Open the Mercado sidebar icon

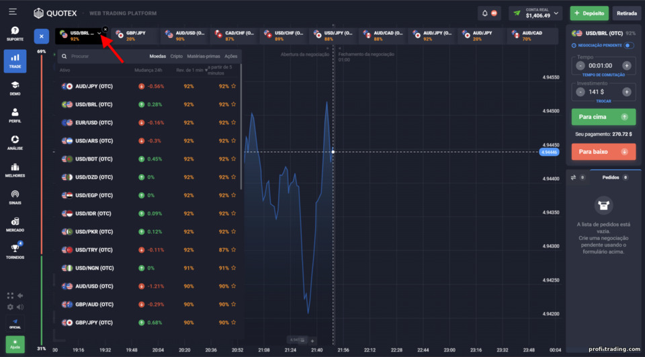15,225
